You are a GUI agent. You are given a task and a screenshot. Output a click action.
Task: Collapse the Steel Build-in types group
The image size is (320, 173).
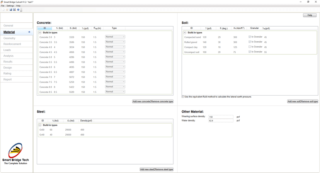(40, 125)
